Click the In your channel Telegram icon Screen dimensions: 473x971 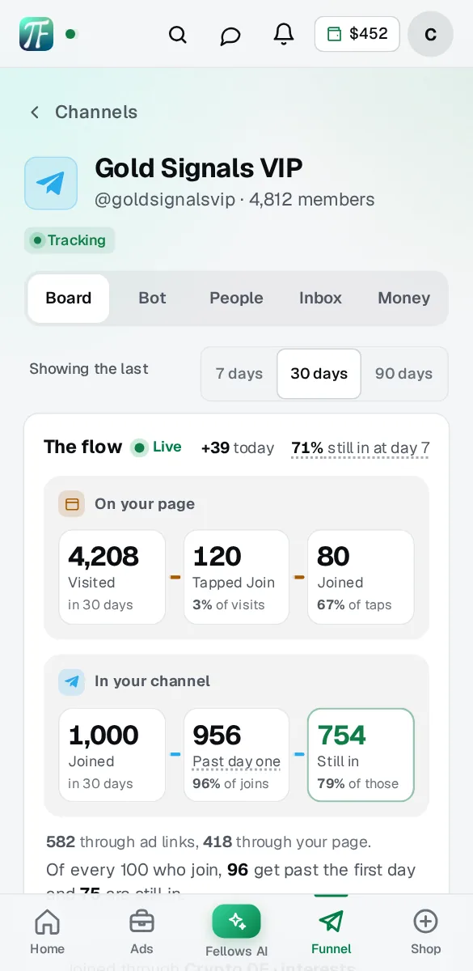tap(72, 681)
